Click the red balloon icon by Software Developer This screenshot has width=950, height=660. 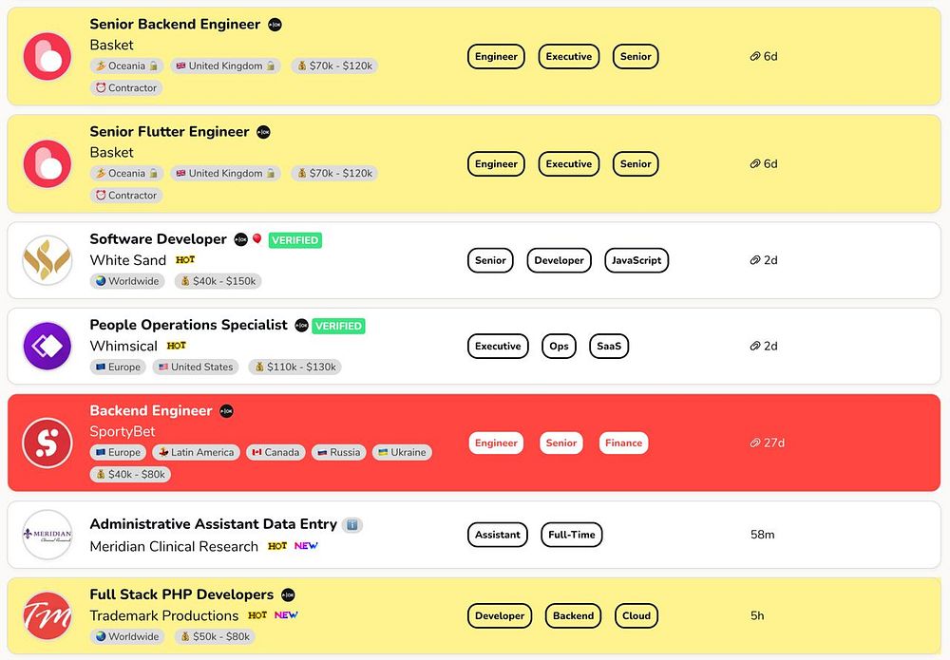point(256,238)
